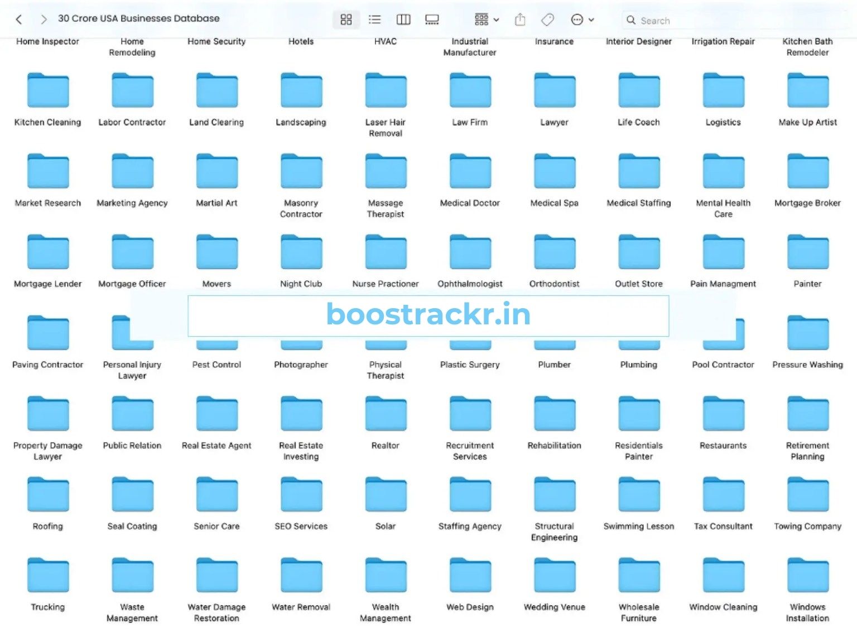
Task: Click the Tags icon in toolbar
Action: [547, 20]
